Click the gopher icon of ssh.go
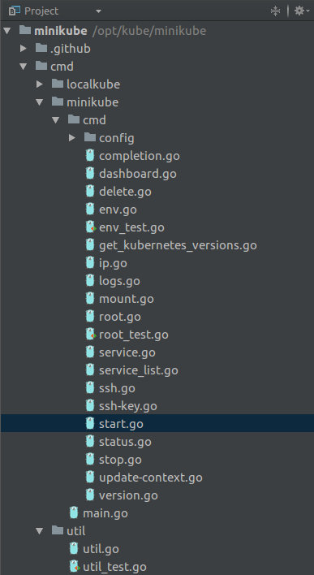The height and width of the screenshot is (575, 314). click(x=90, y=388)
